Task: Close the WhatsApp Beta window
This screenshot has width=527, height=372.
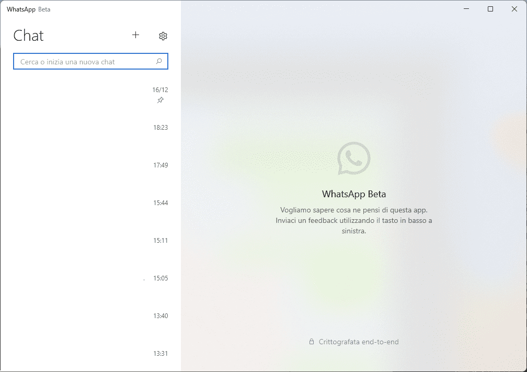Action: click(514, 9)
